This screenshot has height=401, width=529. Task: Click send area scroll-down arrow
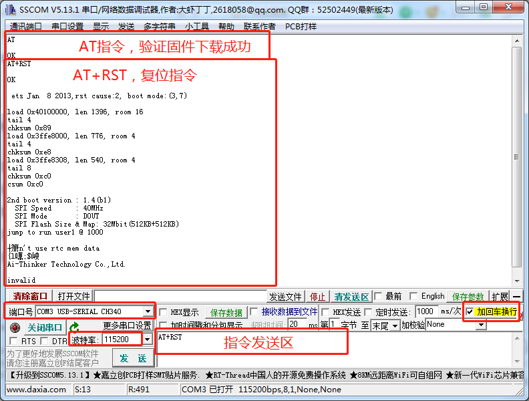pyautogui.click(x=517, y=361)
